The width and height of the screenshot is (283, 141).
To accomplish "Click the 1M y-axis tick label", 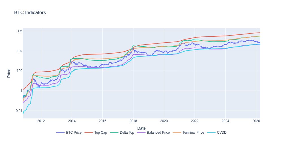I will [x=20, y=31].
